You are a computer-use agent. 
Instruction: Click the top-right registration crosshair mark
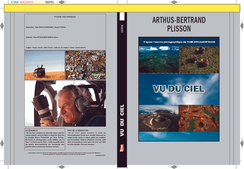[x=174, y=2]
